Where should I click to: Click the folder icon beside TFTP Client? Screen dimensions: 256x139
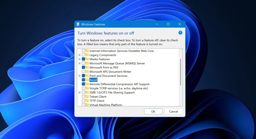(87, 101)
